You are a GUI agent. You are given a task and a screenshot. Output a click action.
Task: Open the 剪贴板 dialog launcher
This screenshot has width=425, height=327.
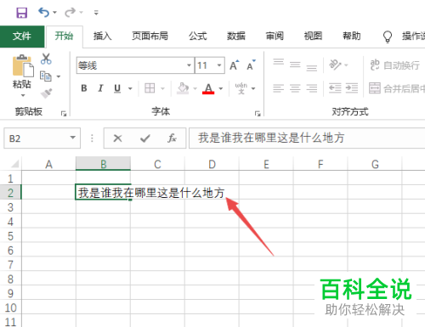click(64, 114)
